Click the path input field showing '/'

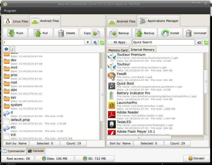click(x=43, y=42)
